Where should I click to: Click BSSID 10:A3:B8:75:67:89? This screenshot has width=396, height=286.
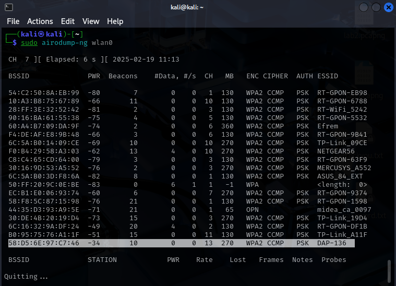click(x=44, y=101)
